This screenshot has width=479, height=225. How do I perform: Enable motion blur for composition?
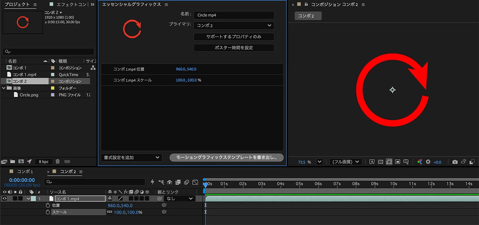[186, 182]
